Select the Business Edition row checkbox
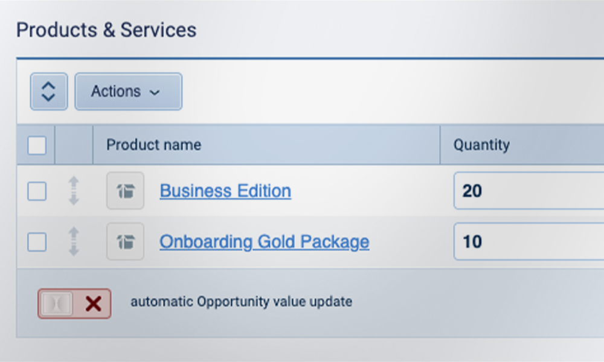The image size is (604, 362). pos(37,191)
